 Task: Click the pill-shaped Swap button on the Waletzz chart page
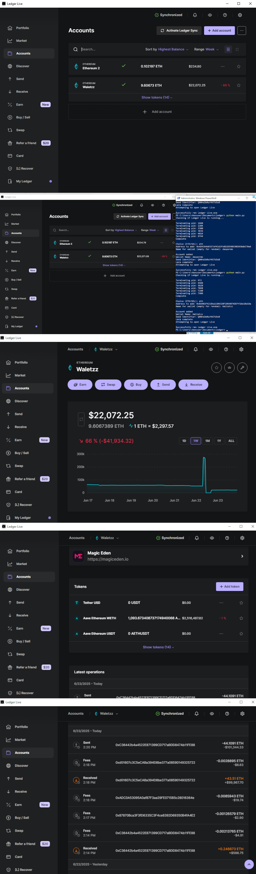[x=108, y=385]
